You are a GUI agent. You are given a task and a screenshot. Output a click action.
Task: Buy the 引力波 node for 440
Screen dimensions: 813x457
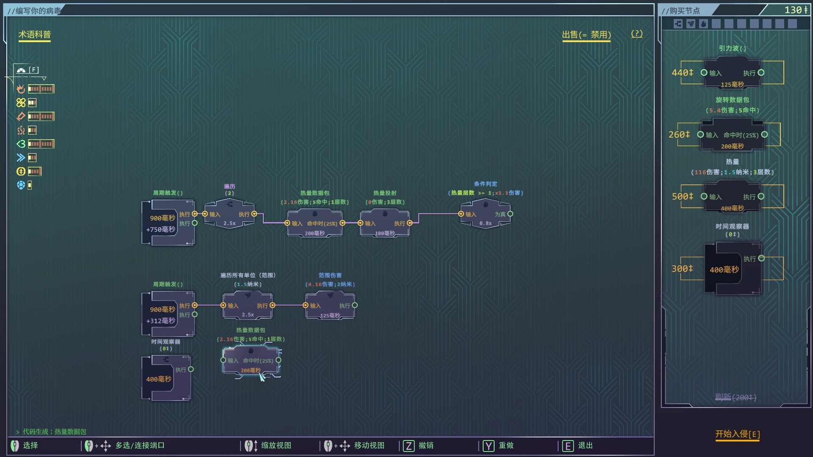(x=732, y=73)
